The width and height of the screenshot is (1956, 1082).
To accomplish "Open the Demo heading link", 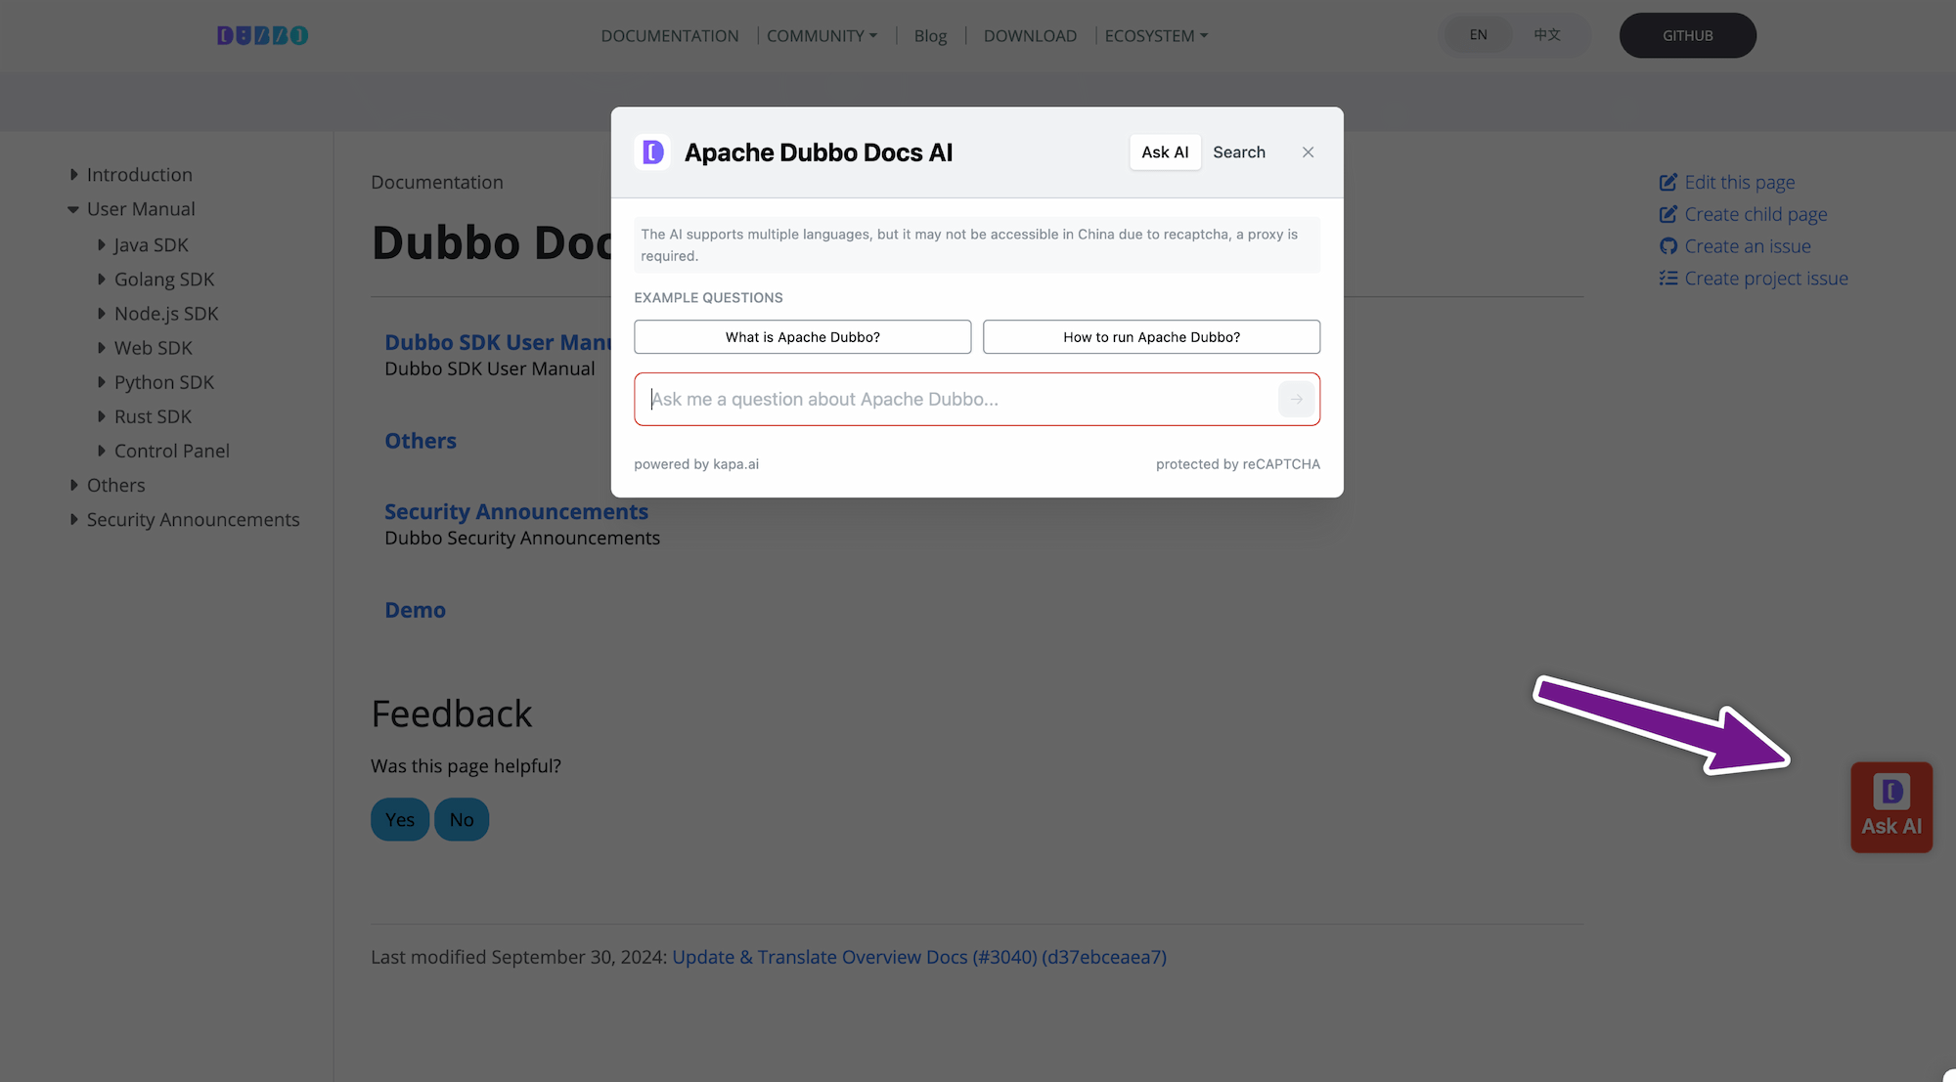I will pos(415,610).
